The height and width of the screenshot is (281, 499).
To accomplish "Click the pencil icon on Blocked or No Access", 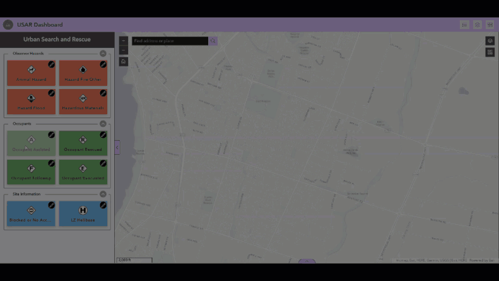I will point(51,205).
